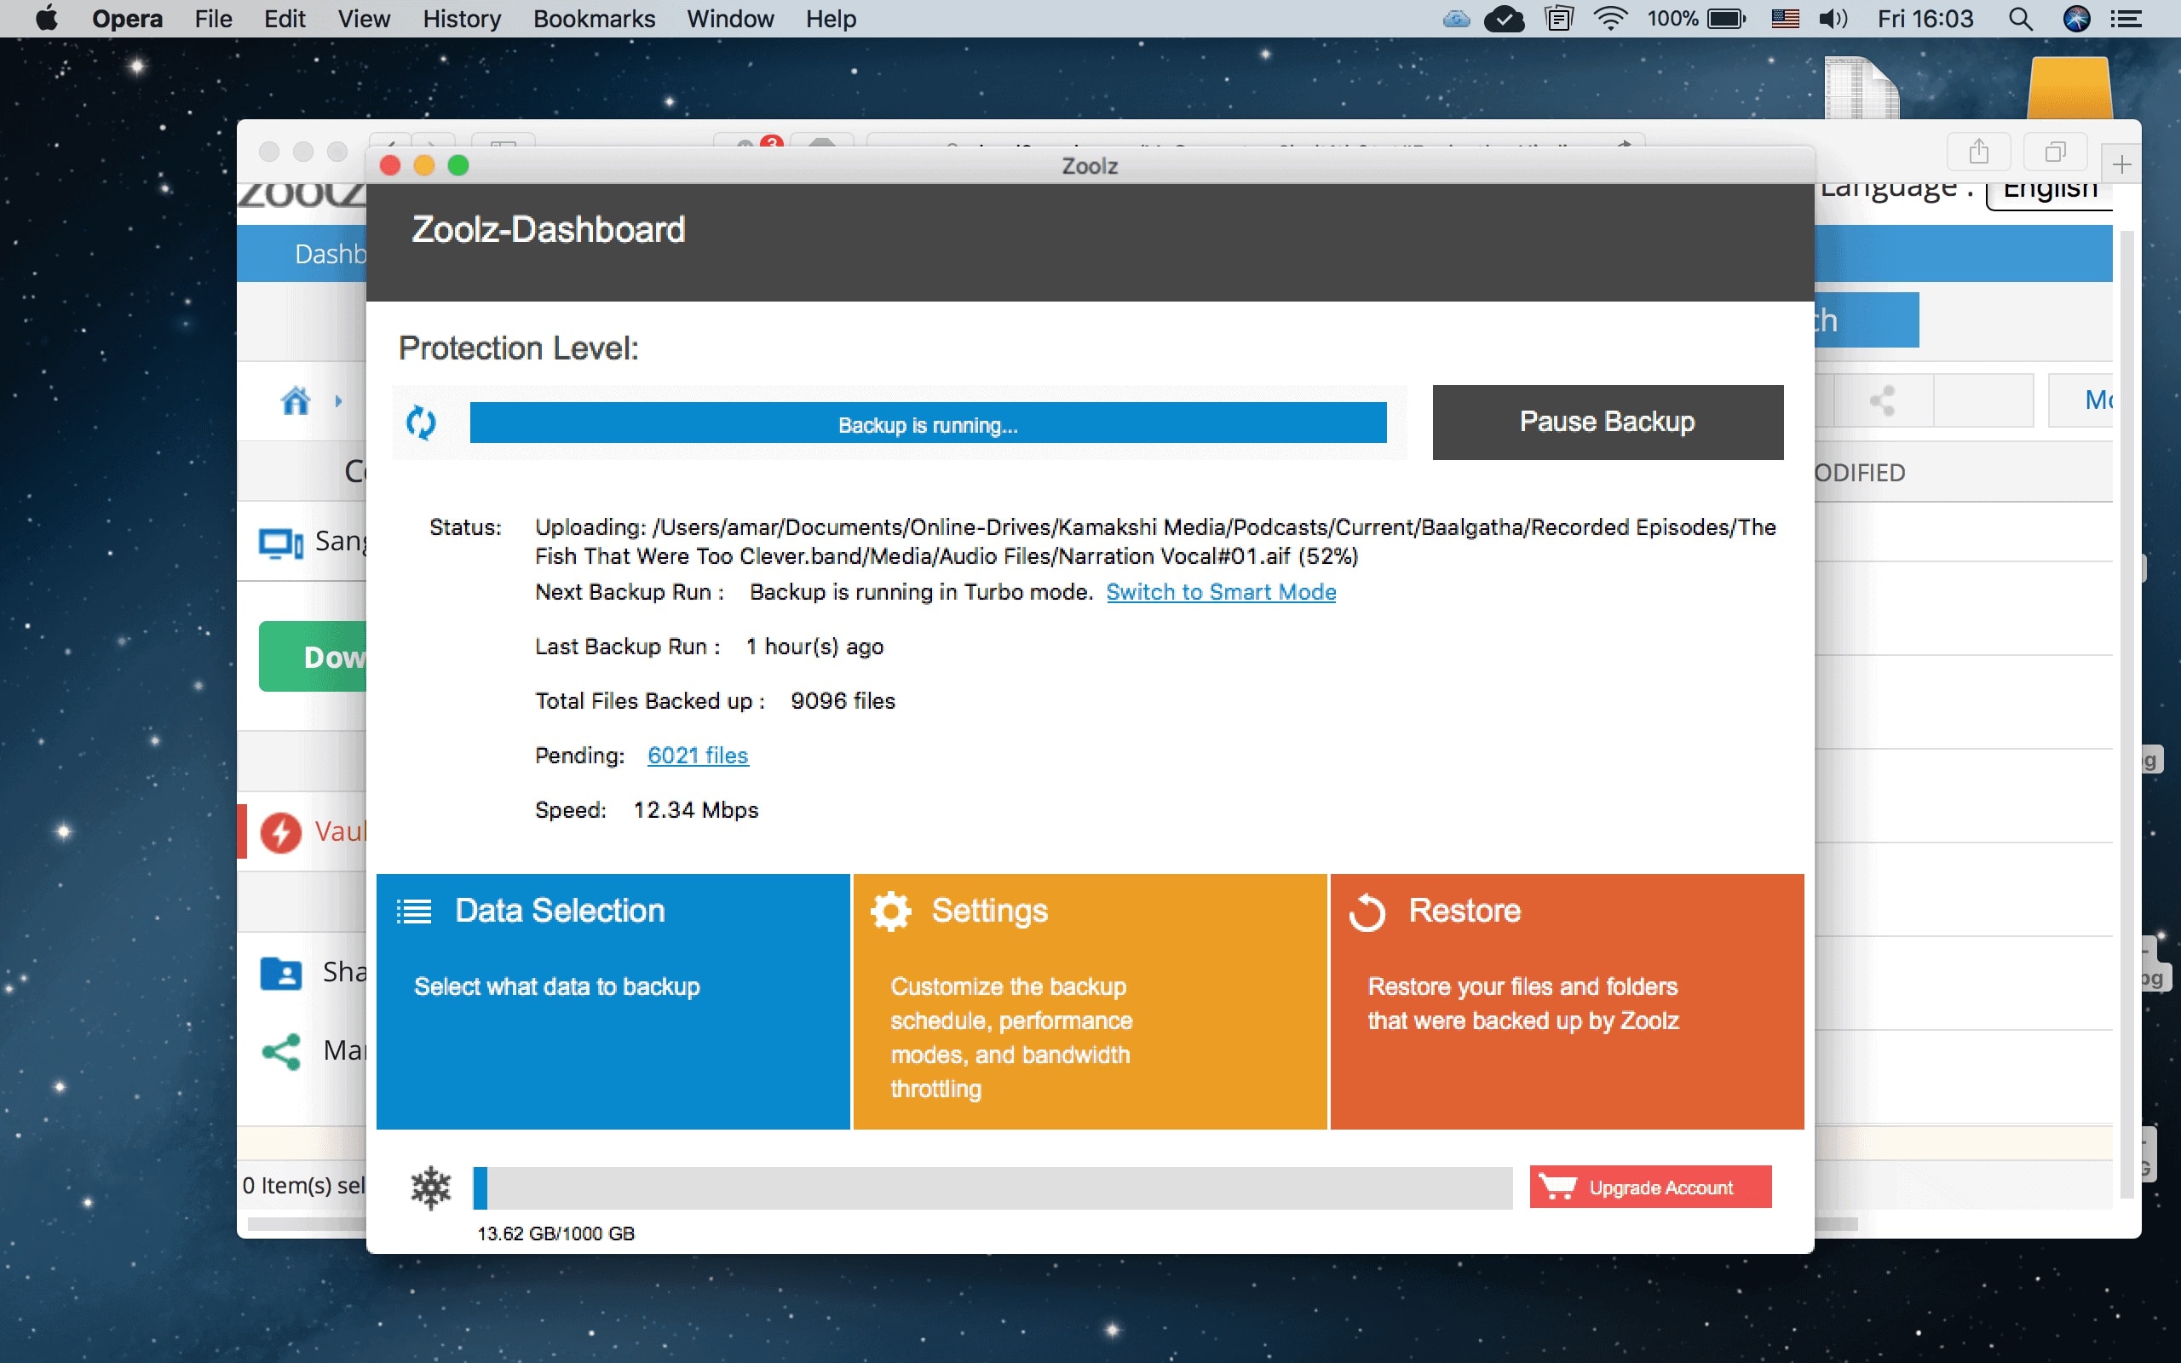Click the browser tab overview icon

point(2055,151)
